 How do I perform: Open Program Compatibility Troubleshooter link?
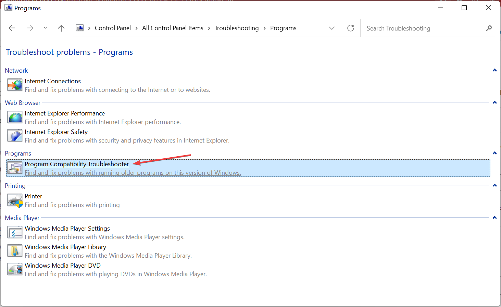pyautogui.click(x=77, y=164)
